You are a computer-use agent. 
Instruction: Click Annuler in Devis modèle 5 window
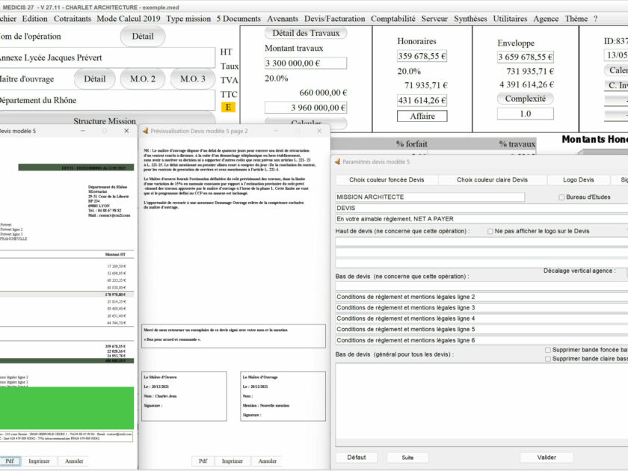(74, 461)
